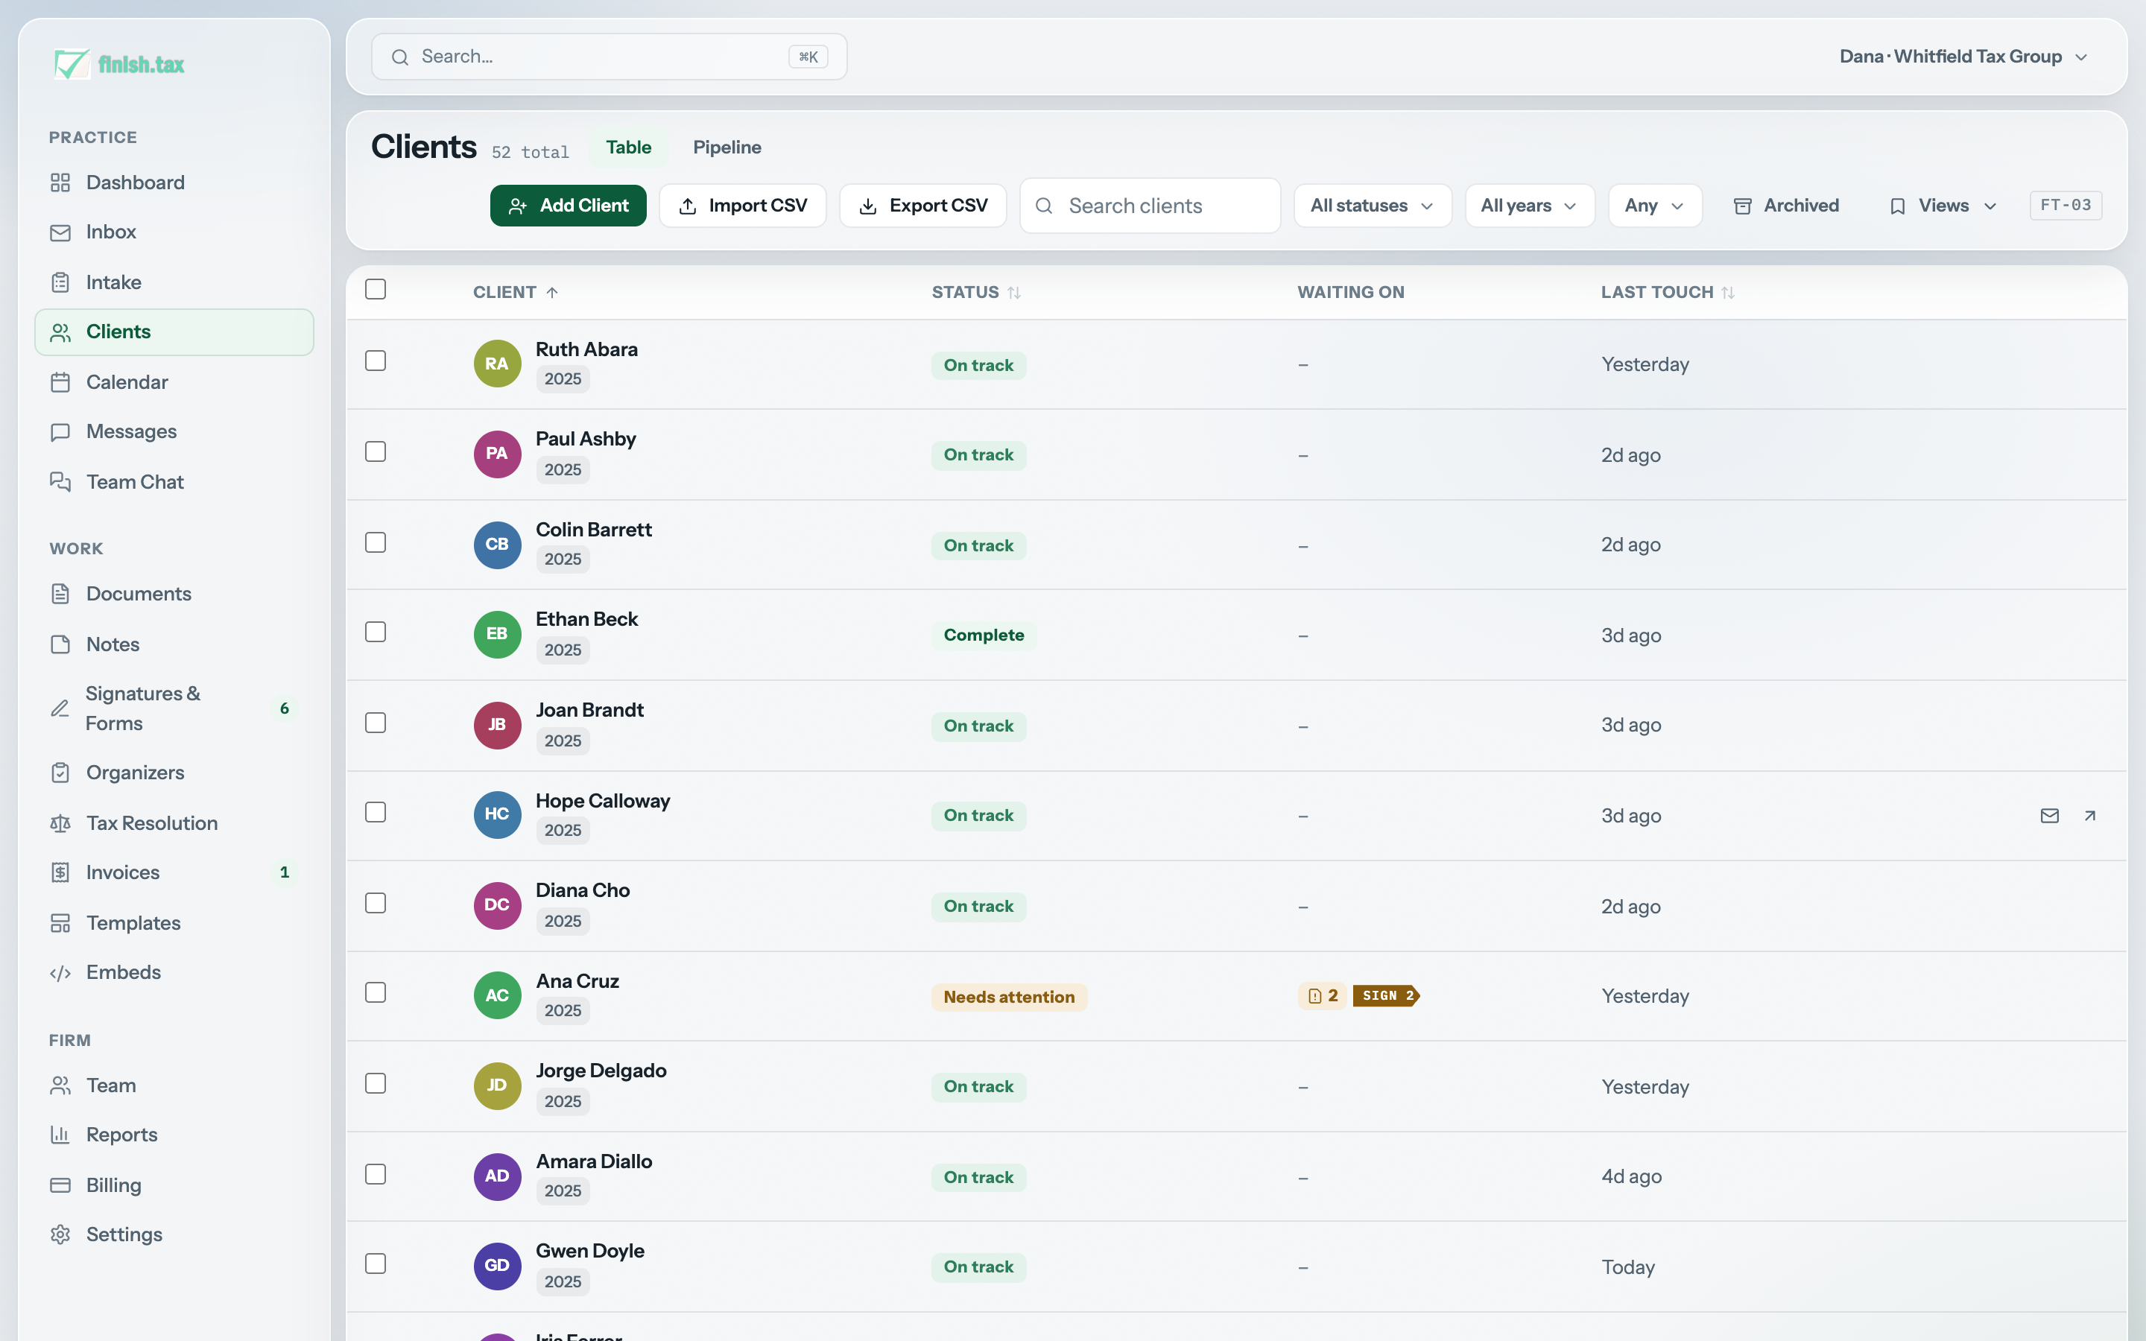The height and width of the screenshot is (1341, 2146).
Task: Open the Jorge Delgado client name
Action: pyautogui.click(x=601, y=1071)
